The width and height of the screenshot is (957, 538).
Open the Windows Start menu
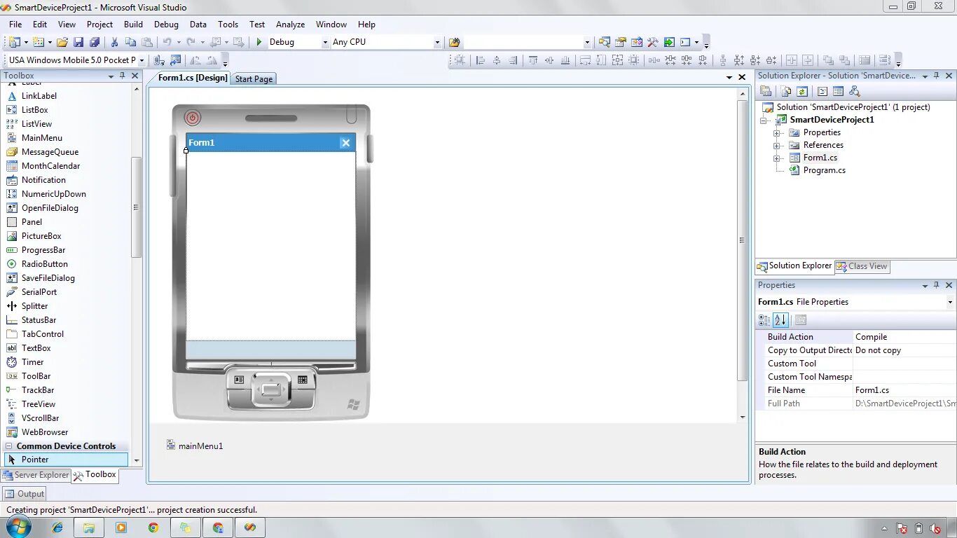(x=18, y=527)
